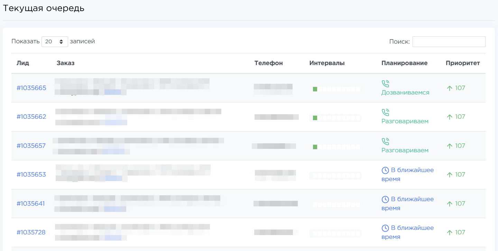Click phone icon in lead #1035662 row

(x=385, y=112)
